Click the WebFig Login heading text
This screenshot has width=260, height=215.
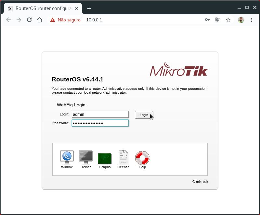click(x=72, y=105)
